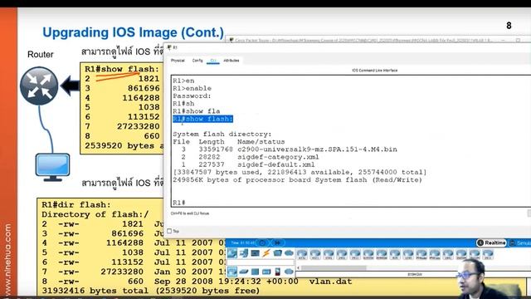Click the 'IOS Command Line Interface' heading
The height and width of the screenshot is (299, 531).
coord(374,70)
